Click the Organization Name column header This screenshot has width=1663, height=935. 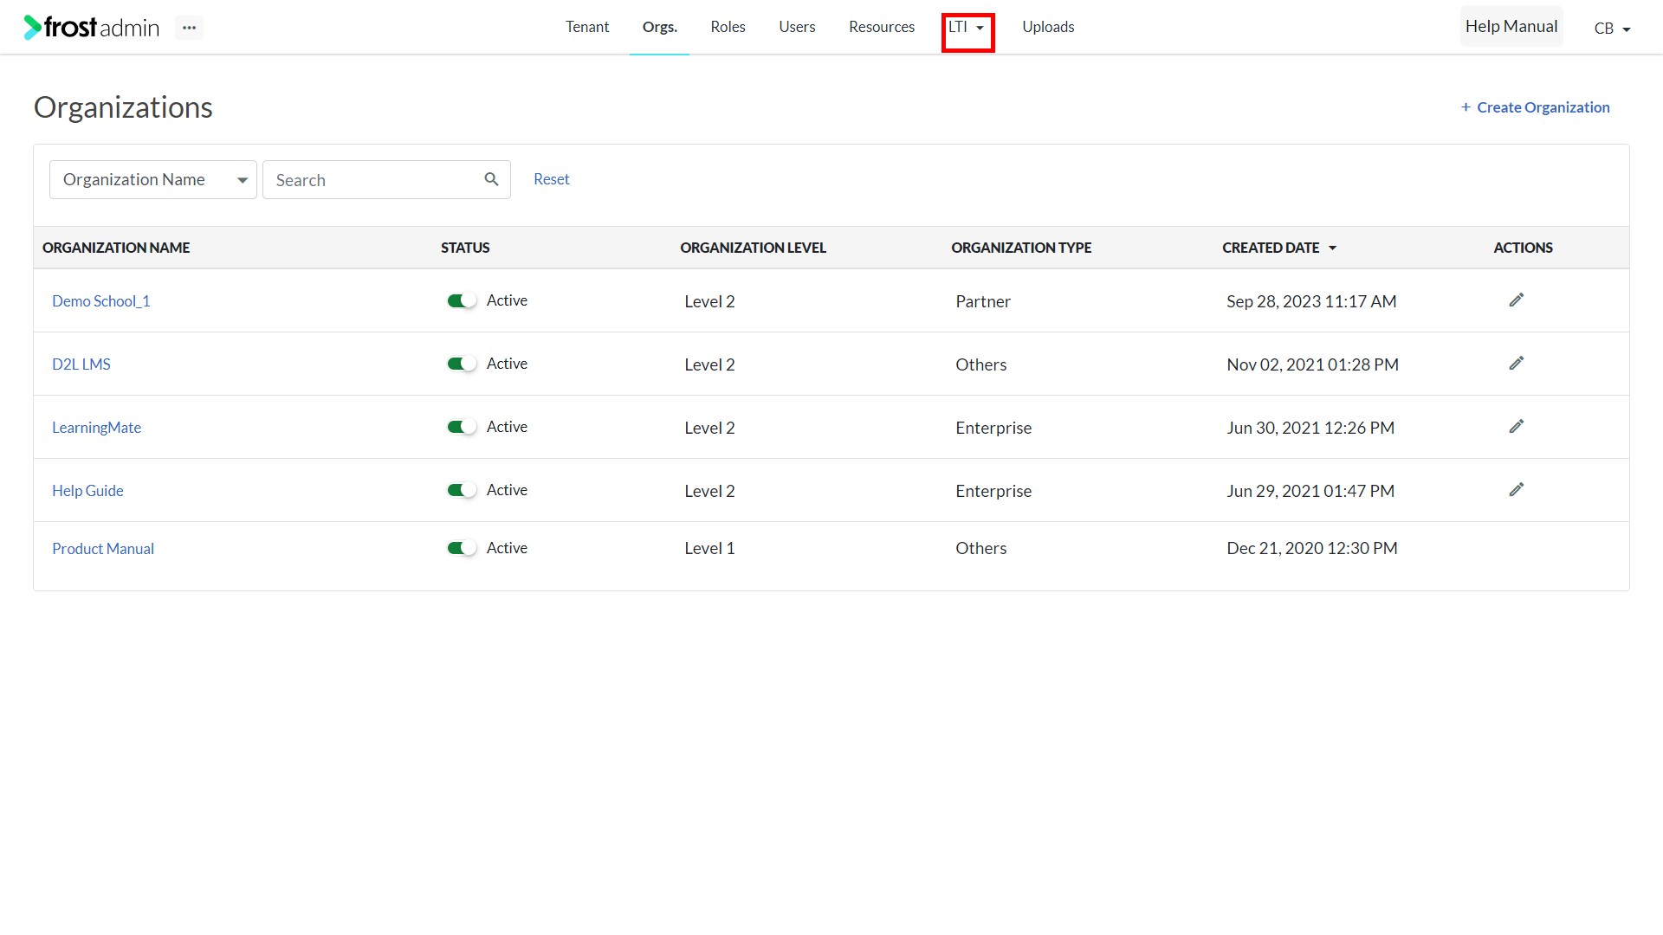coord(116,248)
